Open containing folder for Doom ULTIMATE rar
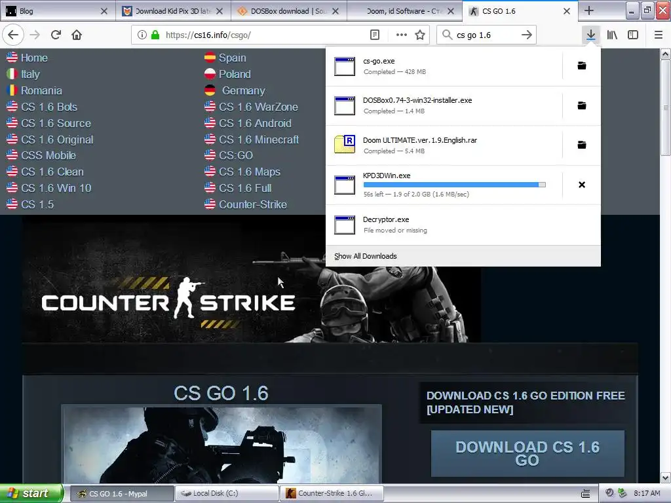The image size is (671, 503). coord(582,145)
